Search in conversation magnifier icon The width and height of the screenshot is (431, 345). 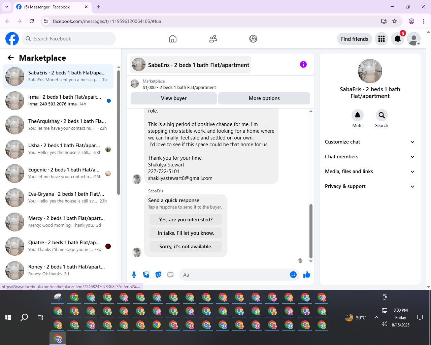click(382, 115)
